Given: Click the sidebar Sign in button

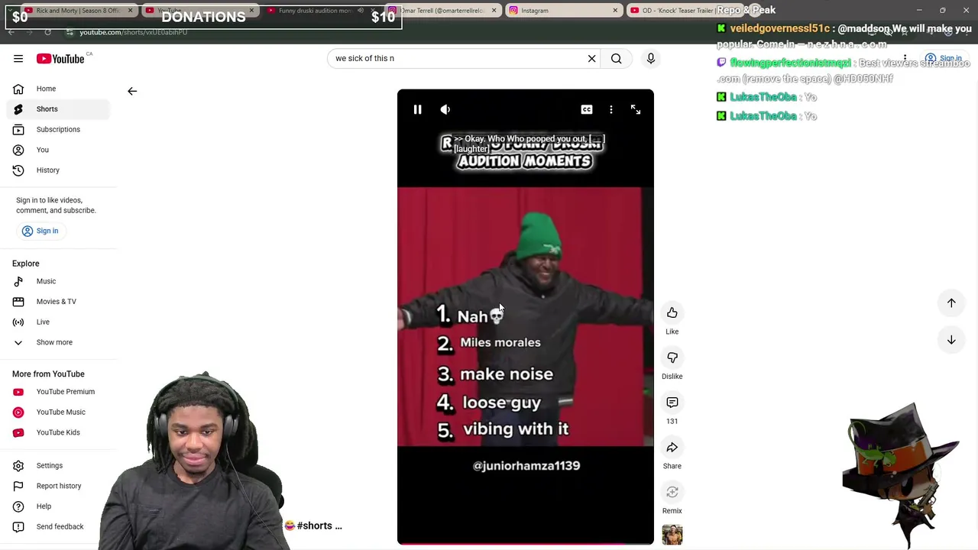Looking at the screenshot, I should pos(40,231).
